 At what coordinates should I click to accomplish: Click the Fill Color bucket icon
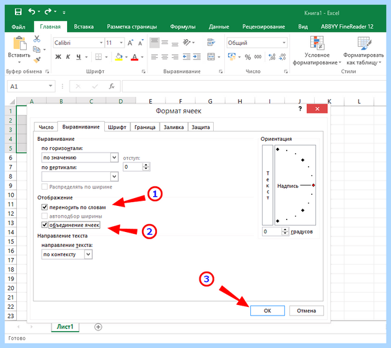click(119, 57)
